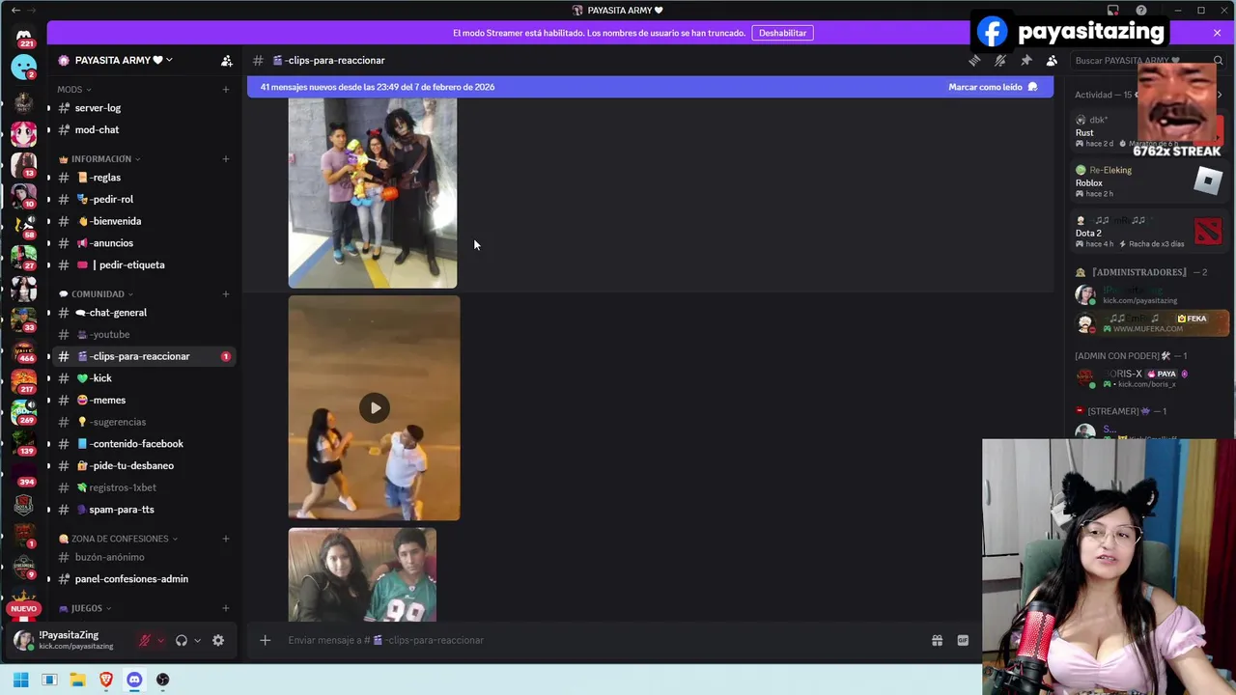The width and height of the screenshot is (1236, 695).
Task: Open the spam-para-tts channel
Action: (x=145, y=510)
